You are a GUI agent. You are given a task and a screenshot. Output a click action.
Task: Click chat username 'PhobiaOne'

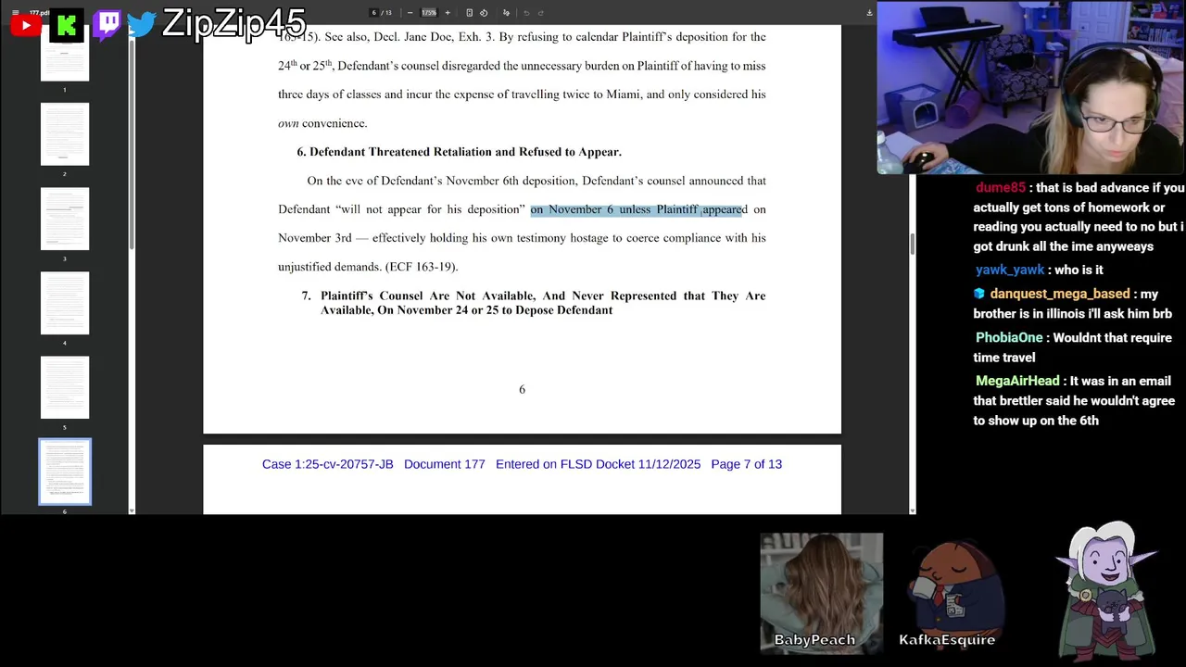pos(1009,338)
